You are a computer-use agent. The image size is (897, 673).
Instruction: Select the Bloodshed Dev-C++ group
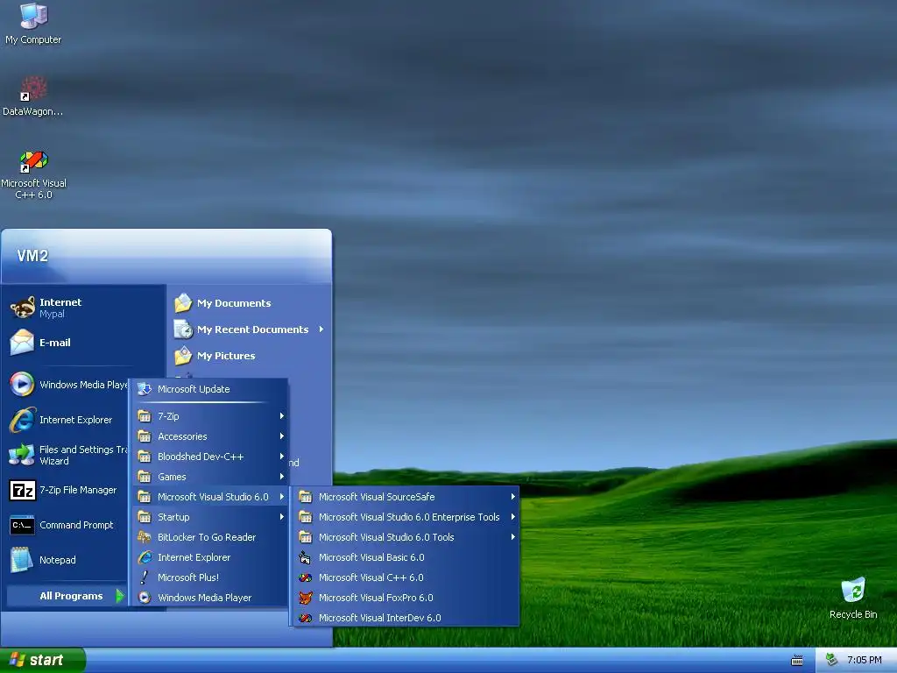209,456
